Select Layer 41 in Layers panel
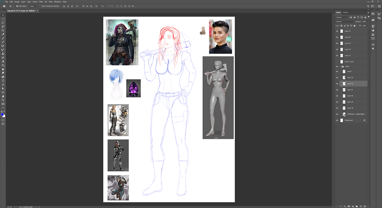This screenshot has width=382, height=208. [x=354, y=90]
